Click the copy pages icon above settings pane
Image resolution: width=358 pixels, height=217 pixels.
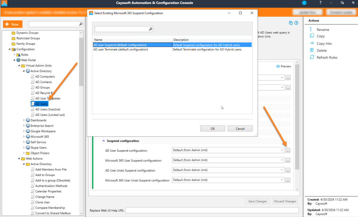coord(291,23)
